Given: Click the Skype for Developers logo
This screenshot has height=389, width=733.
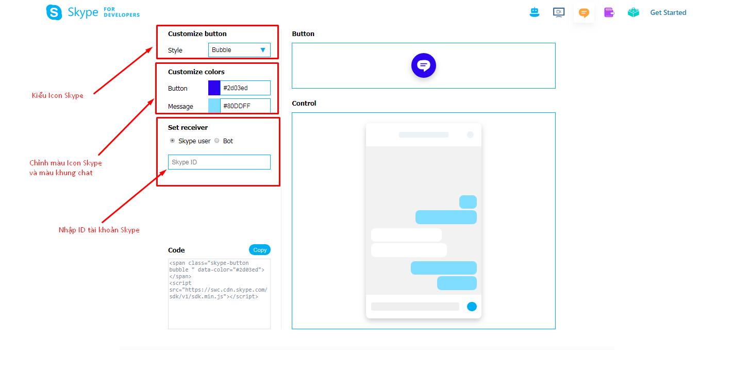Looking at the screenshot, I should 93,12.
